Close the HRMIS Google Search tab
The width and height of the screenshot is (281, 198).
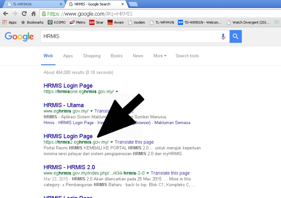(123, 4)
